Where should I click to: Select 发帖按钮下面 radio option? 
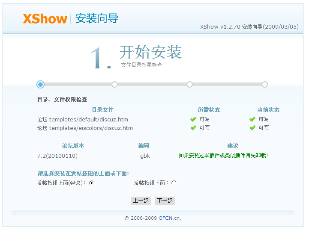[x=174, y=183]
